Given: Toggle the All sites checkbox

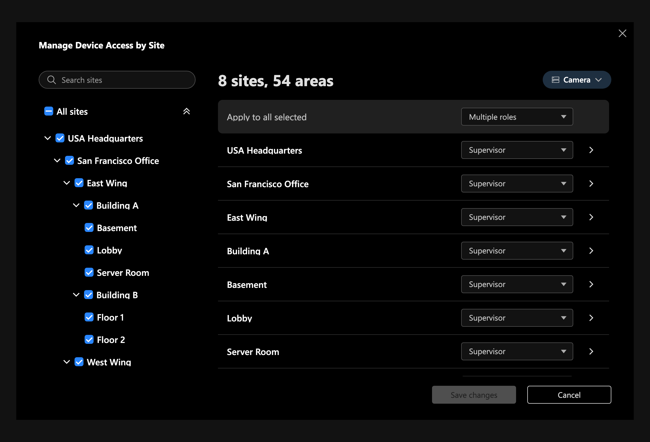Looking at the screenshot, I should click(x=49, y=111).
